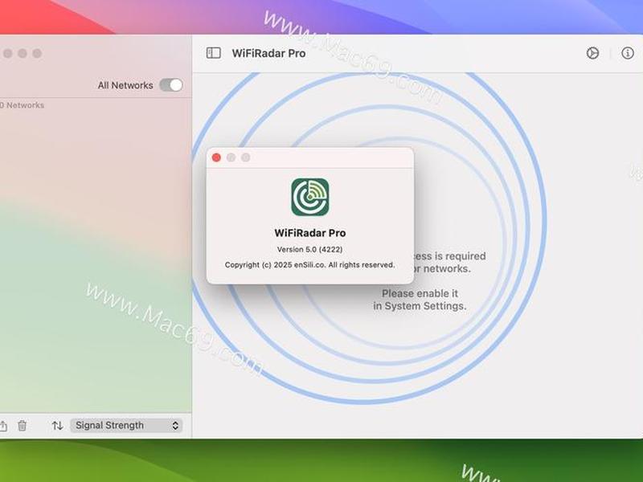Click the 'Please enable it in System Settings' message
643x482 pixels.
tap(420, 300)
